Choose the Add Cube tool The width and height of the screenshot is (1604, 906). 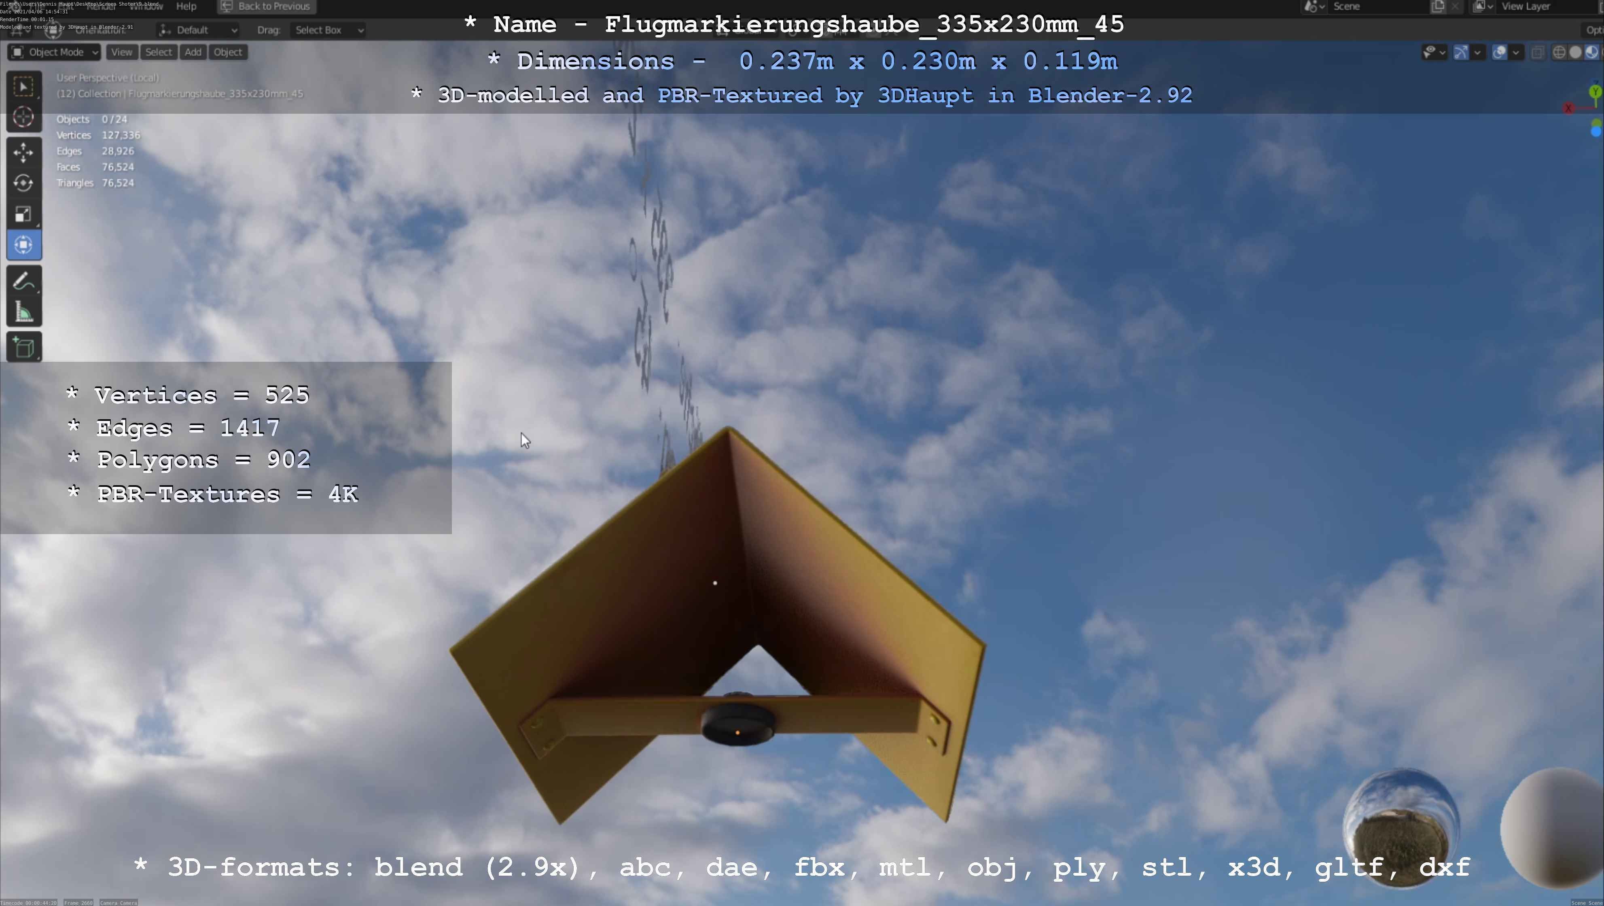pos(23,348)
